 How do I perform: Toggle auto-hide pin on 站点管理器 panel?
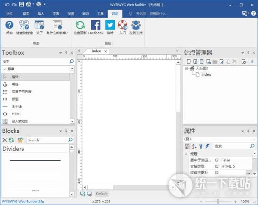pos(247,53)
